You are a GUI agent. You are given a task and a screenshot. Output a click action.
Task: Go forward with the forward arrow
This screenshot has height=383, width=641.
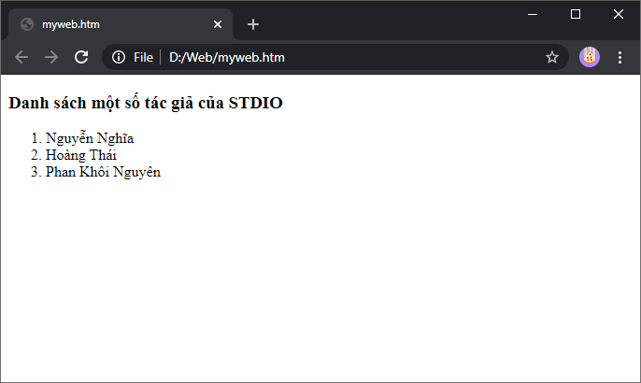[x=51, y=57]
